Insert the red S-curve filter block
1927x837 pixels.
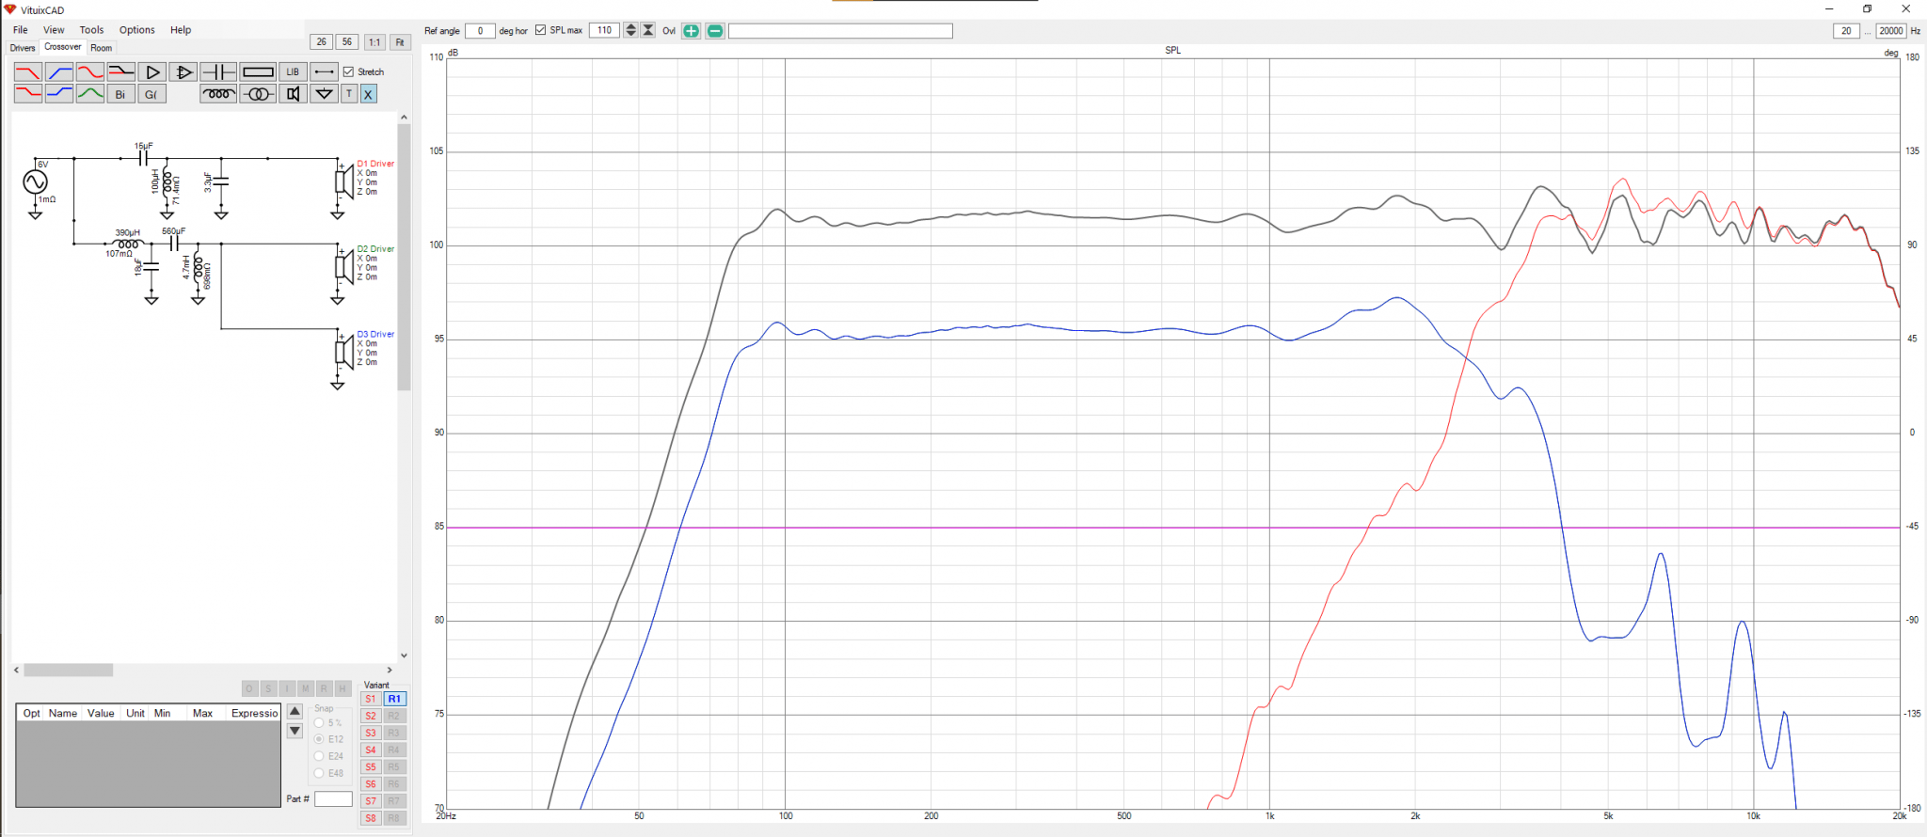[x=90, y=71]
